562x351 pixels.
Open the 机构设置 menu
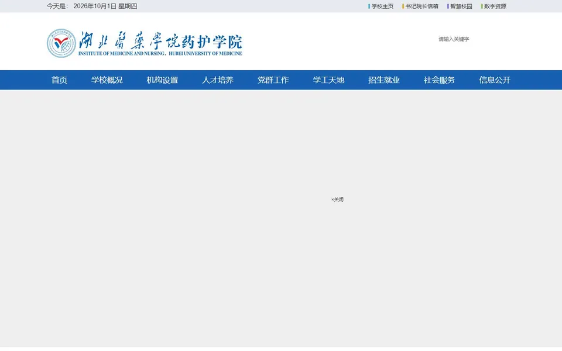162,80
